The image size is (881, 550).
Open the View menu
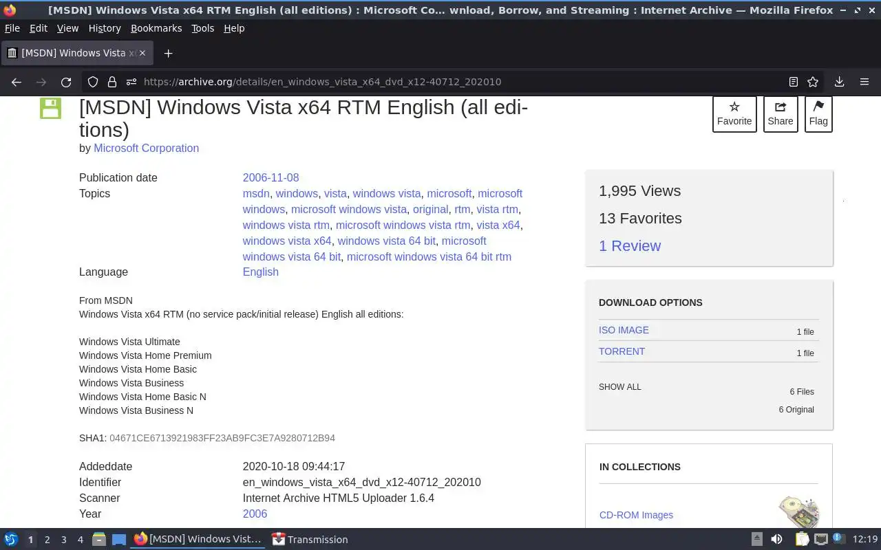point(67,28)
